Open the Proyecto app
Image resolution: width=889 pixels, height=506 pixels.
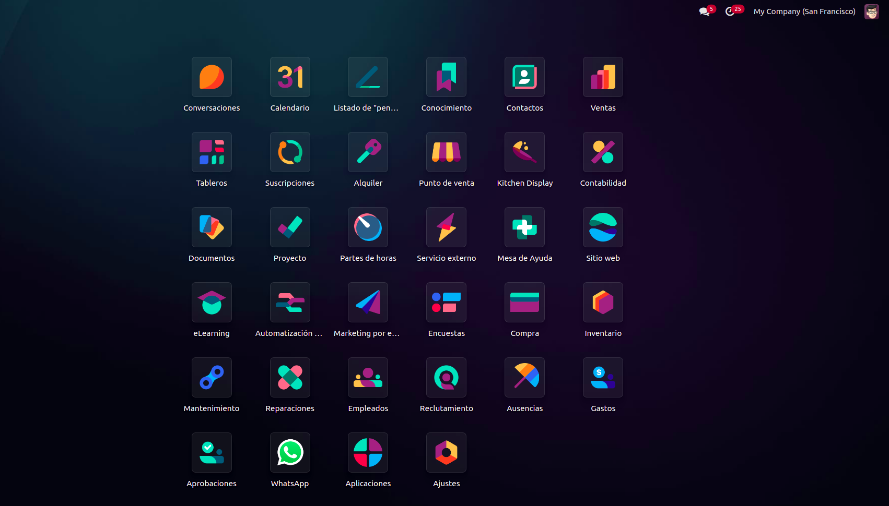[x=290, y=227]
